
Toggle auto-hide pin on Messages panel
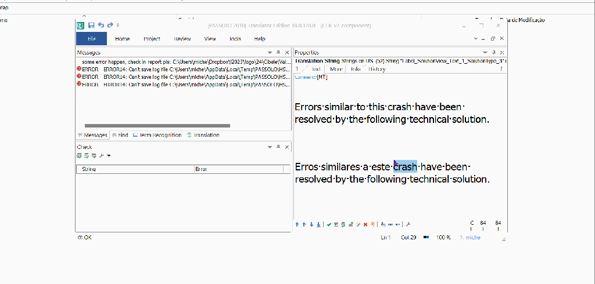click(278, 52)
